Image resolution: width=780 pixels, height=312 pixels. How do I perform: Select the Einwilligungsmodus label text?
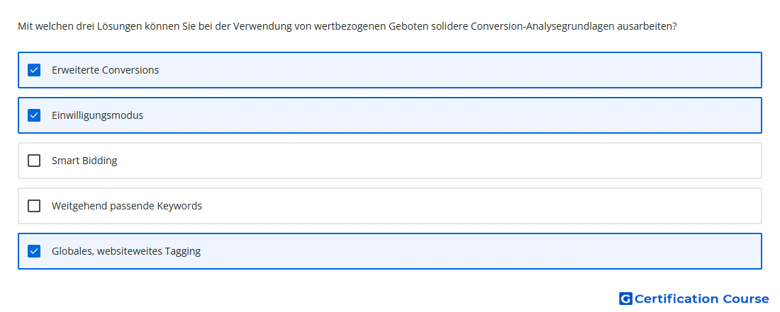(98, 115)
